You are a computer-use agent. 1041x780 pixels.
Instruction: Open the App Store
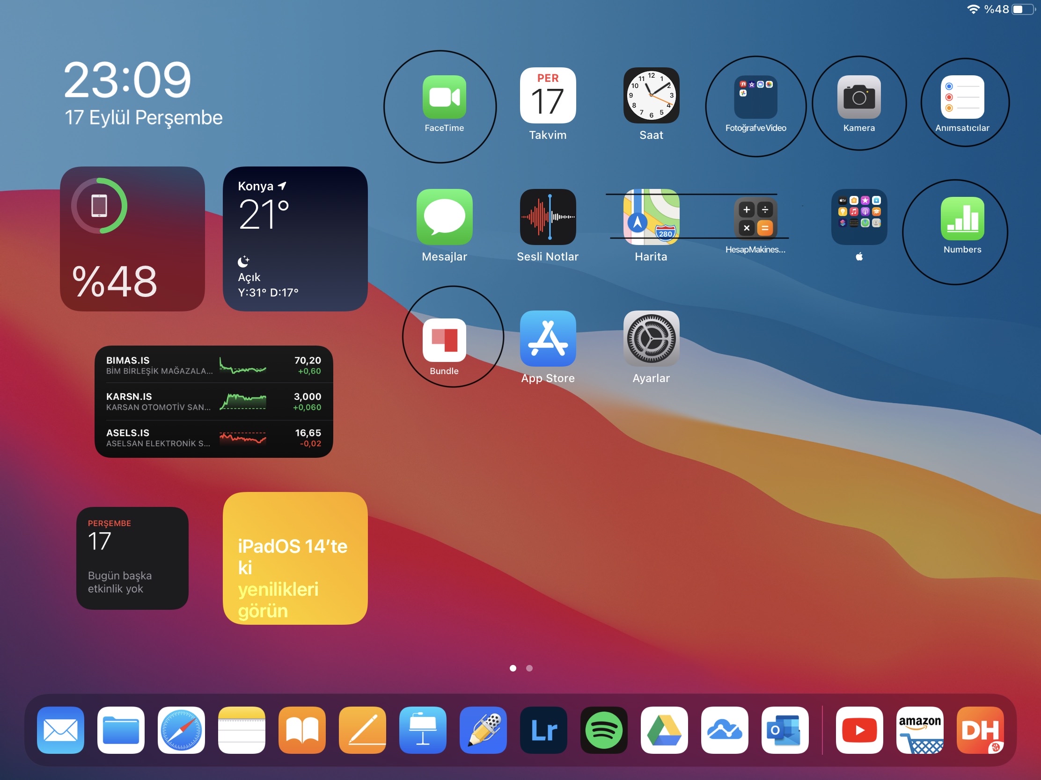point(547,338)
